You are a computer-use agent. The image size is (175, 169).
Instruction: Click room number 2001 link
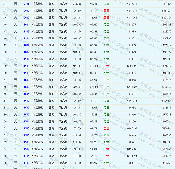pyautogui.click(x=27, y=11)
